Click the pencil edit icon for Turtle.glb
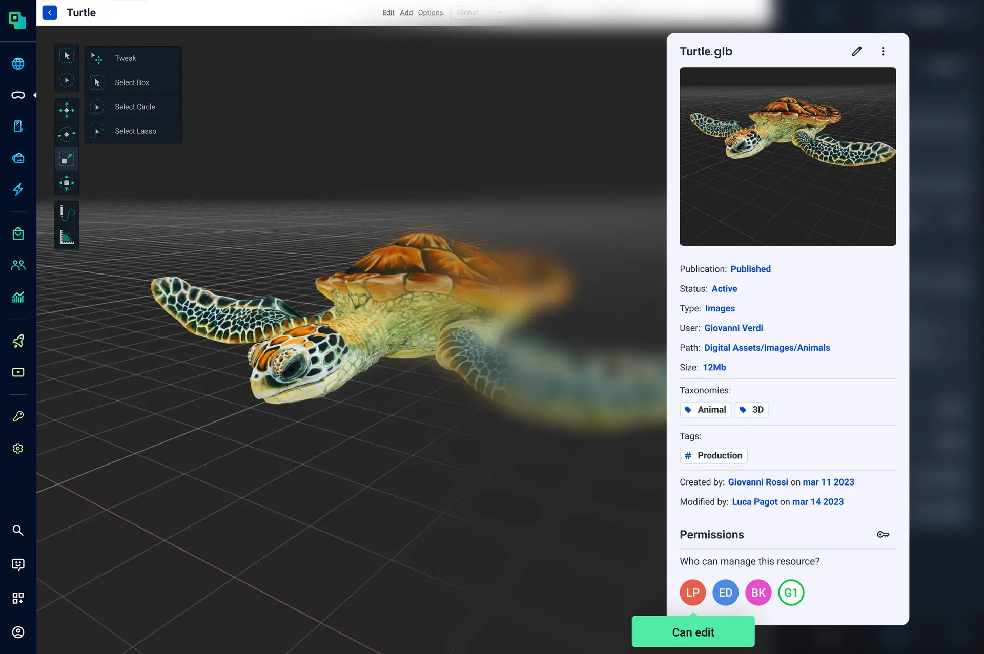This screenshot has width=984, height=654. click(x=856, y=51)
